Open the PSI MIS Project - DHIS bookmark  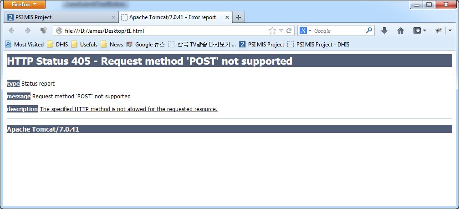(x=318, y=45)
